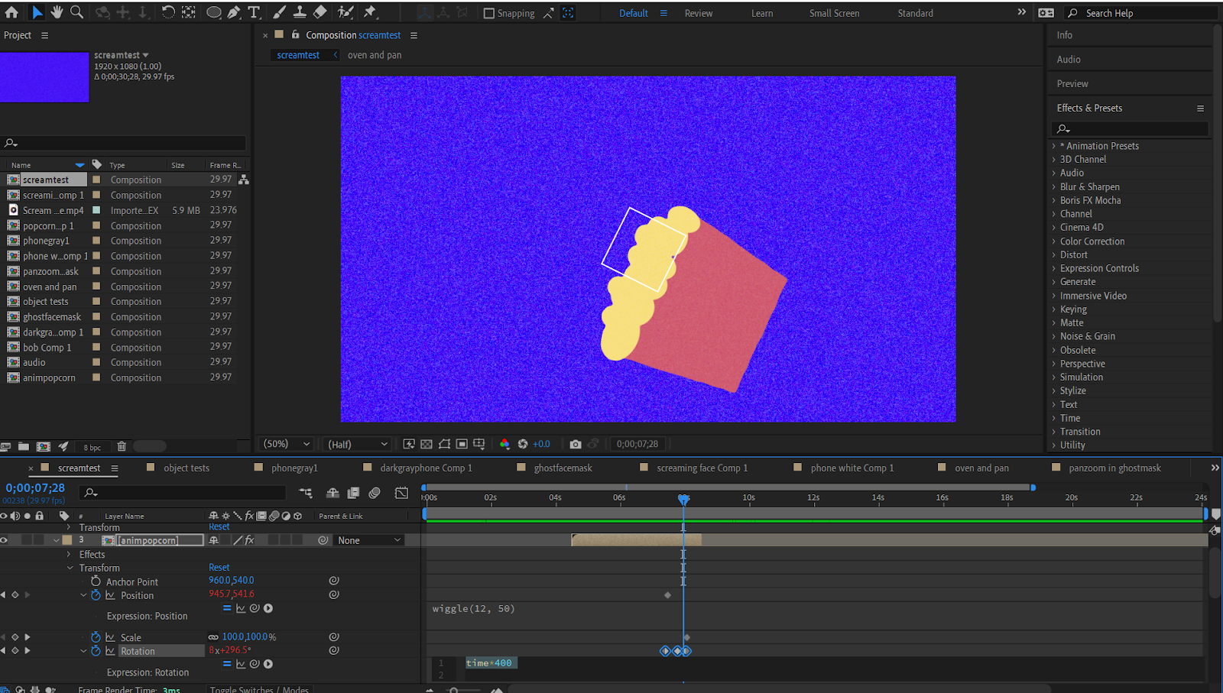The height and width of the screenshot is (693, 1223).
Task: Create a new composition icon
Action: tap(44, 447)
